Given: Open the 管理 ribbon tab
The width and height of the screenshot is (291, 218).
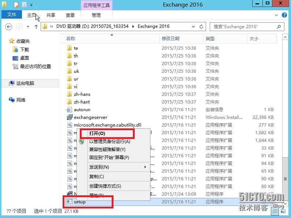Looking at the screenshot, I should (96, 15).
